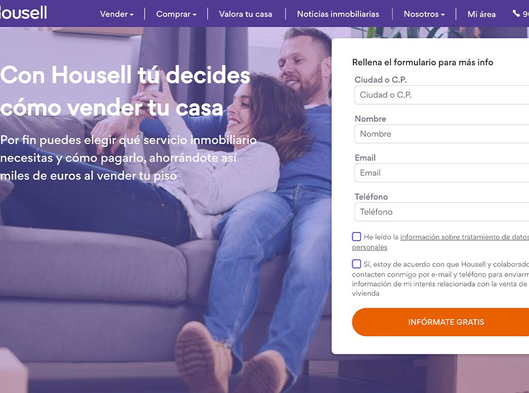Expand the Comprar dropdown menu
Viewport: 529px width, 393px height.
(176, 14)
